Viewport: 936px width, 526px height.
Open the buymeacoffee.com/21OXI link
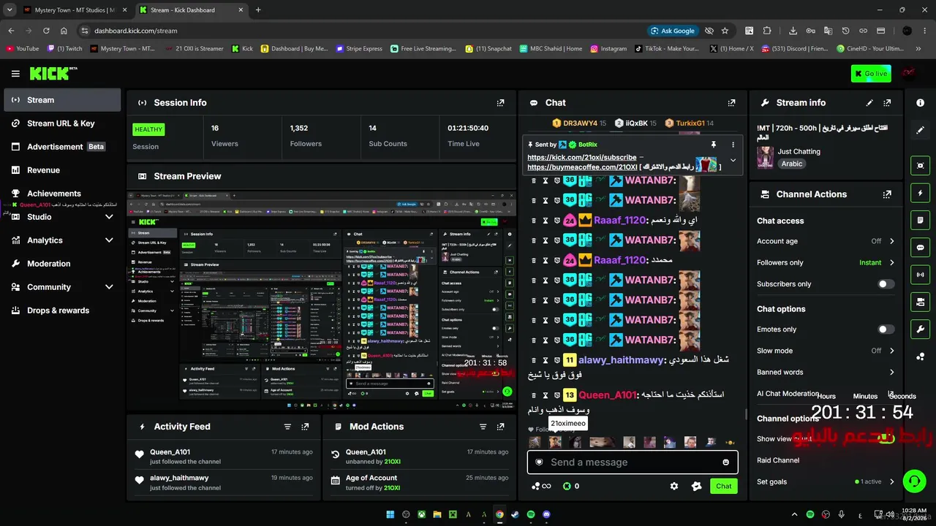point(581,167)
